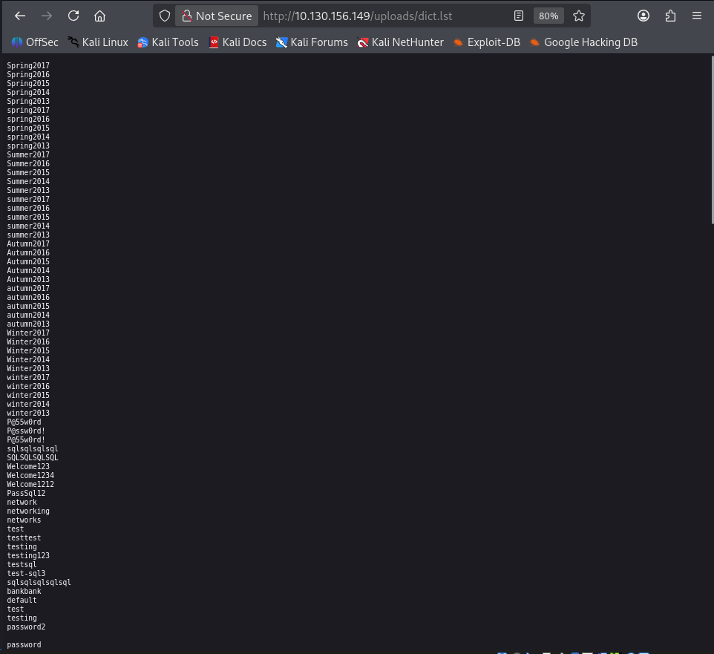Click the testsql entry
The image size is (714, 654).
(x=22, y=565)
